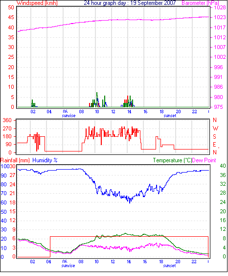Select barometer axis value 996
The height and width of the screenshot is (276, 228).
coord(218,67)
